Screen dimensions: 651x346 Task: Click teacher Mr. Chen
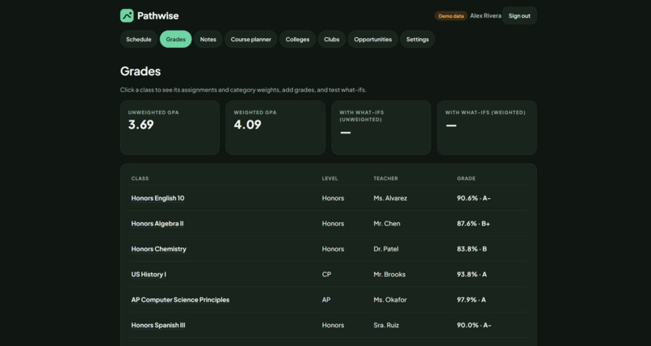(387, 223)
